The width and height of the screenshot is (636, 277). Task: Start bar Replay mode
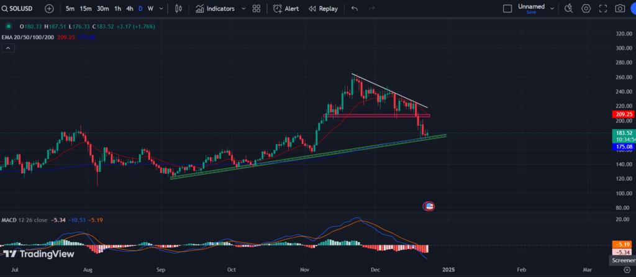(323, 9)
